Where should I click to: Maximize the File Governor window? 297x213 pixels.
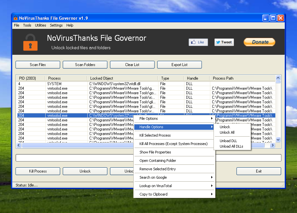(273, 18)
